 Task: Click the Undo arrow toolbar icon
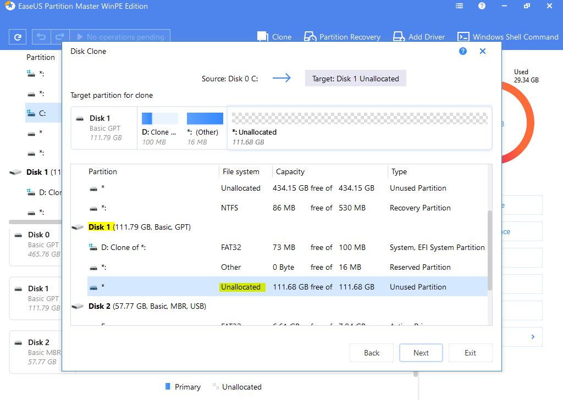tap(41, 37)
